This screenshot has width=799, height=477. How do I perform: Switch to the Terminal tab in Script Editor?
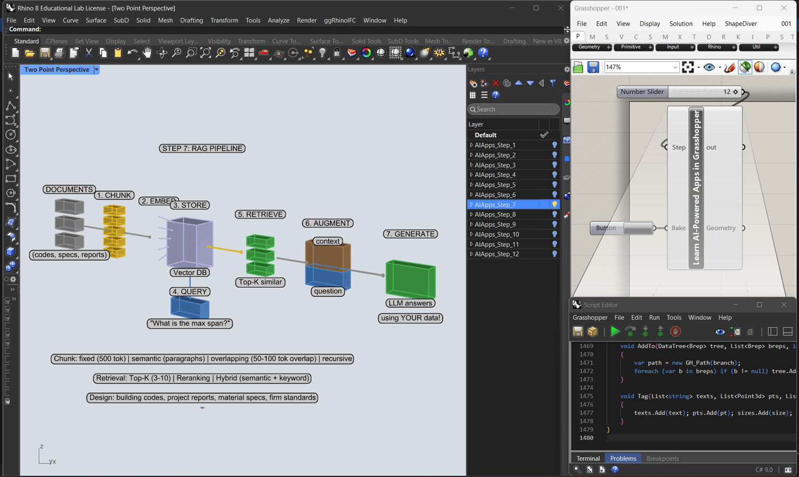[x=588, y=458]
